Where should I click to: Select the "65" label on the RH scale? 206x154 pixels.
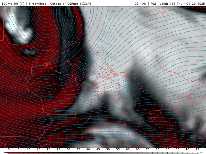[x=138, y=149]
